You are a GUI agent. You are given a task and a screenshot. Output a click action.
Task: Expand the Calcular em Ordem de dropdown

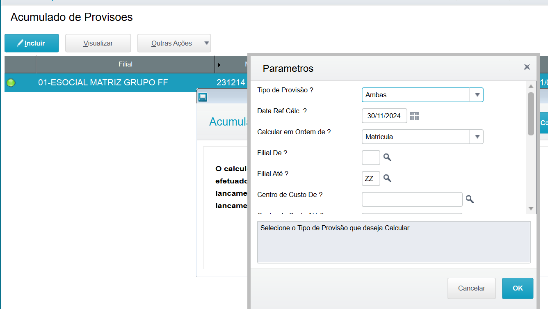pos(477,137)
